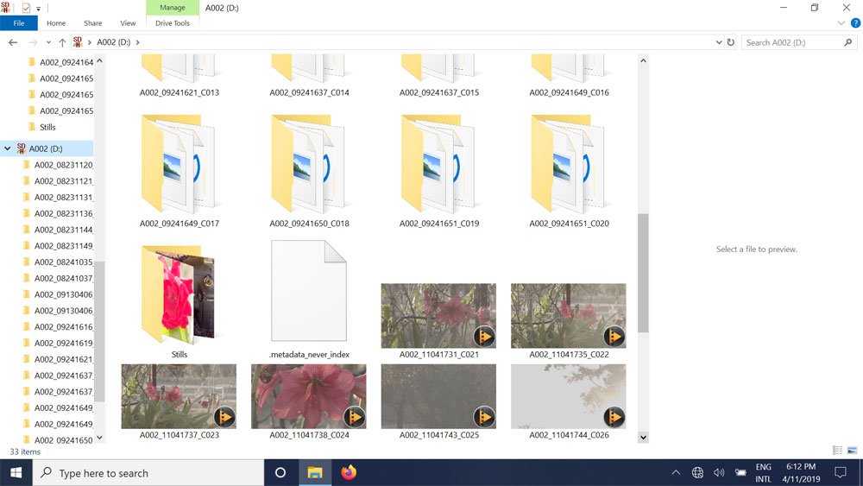The width and height of the screenshot is (863, 486).
Task: Select folder A002_09241651_C019
Action: coord(439,171)
